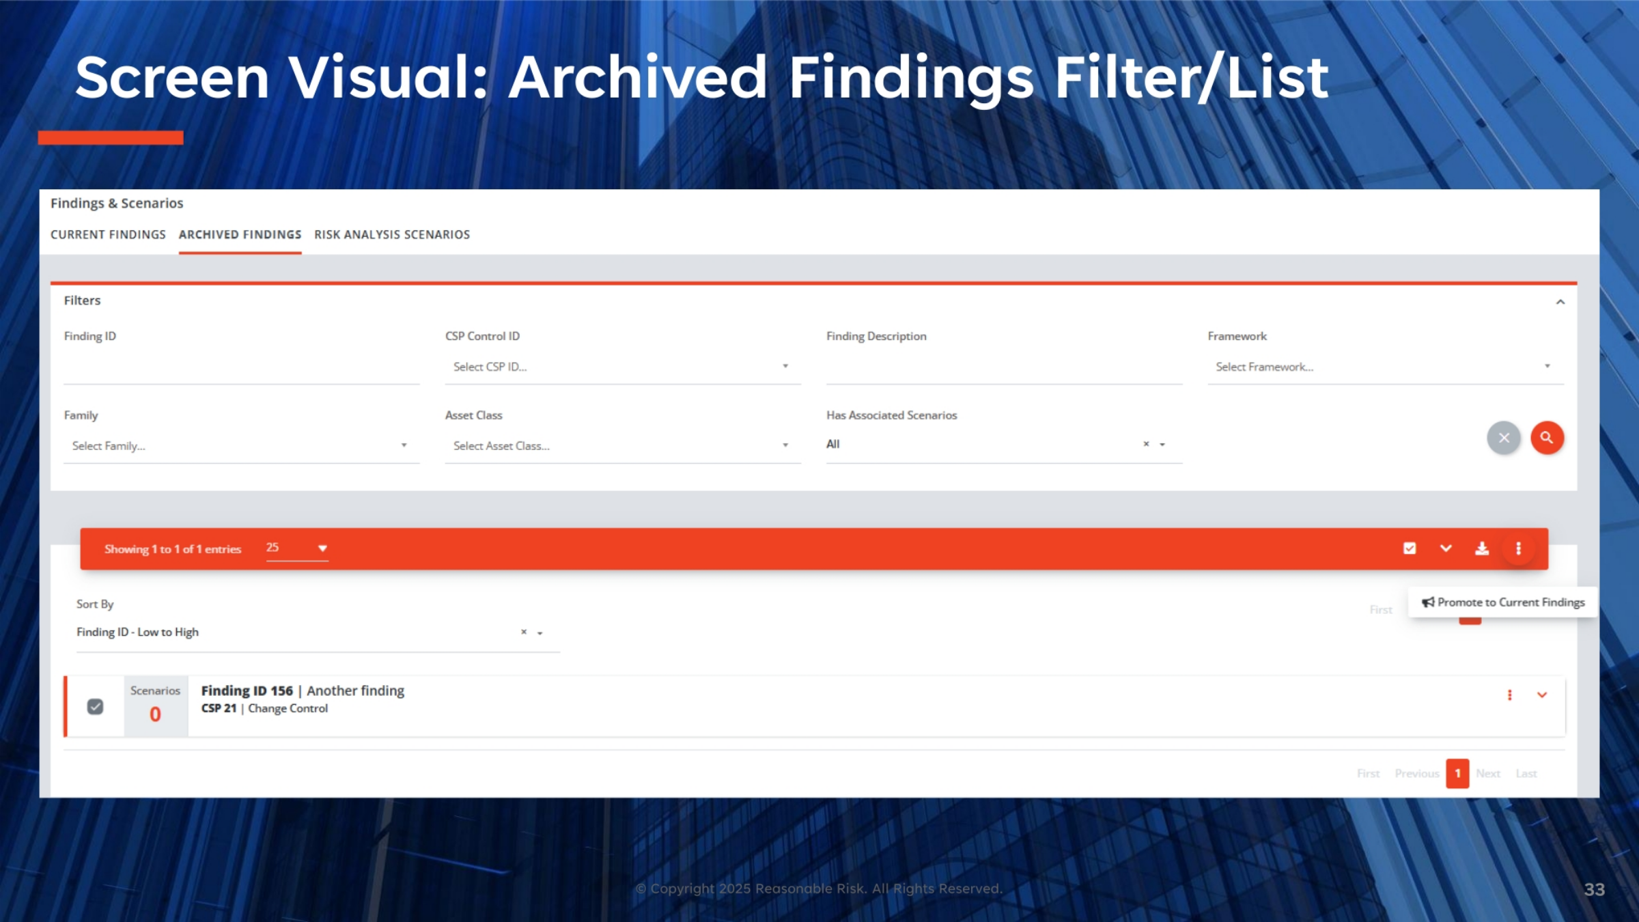Screen dimensions: 1639x922
Task: Expand the Finding ID 156 row
Action: pyautogui.click(x=1542, y=695)
